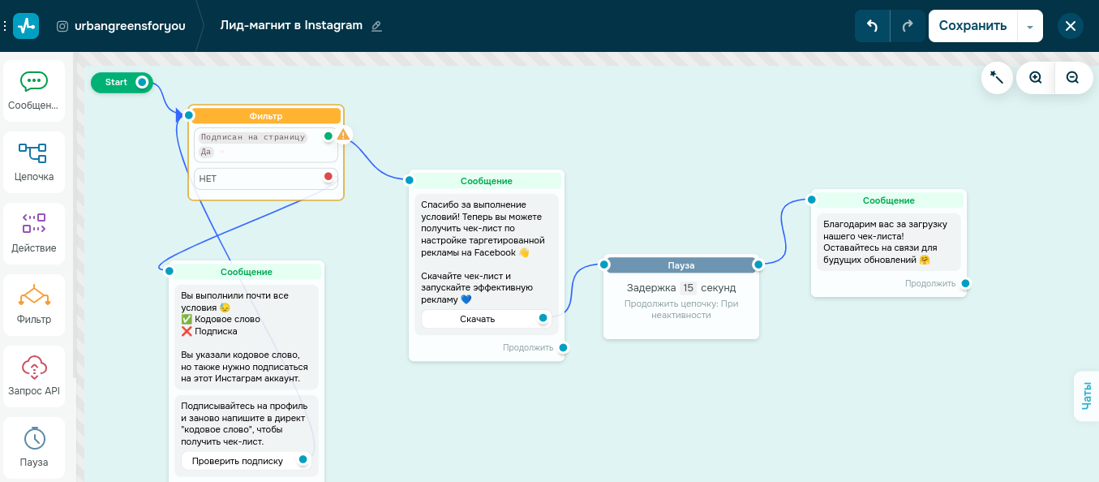Click the red output dot of НЕТ
This screenshot has width=1099, height=482.
pos(328,176)
